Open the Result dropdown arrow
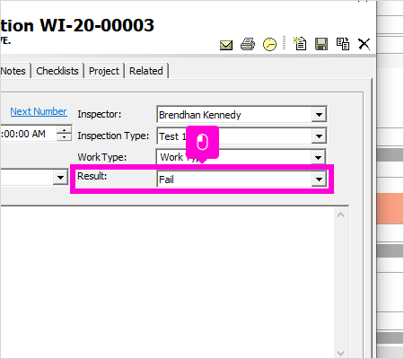Image resolution: width=404 pixels, height=359 pixels. 319,179
